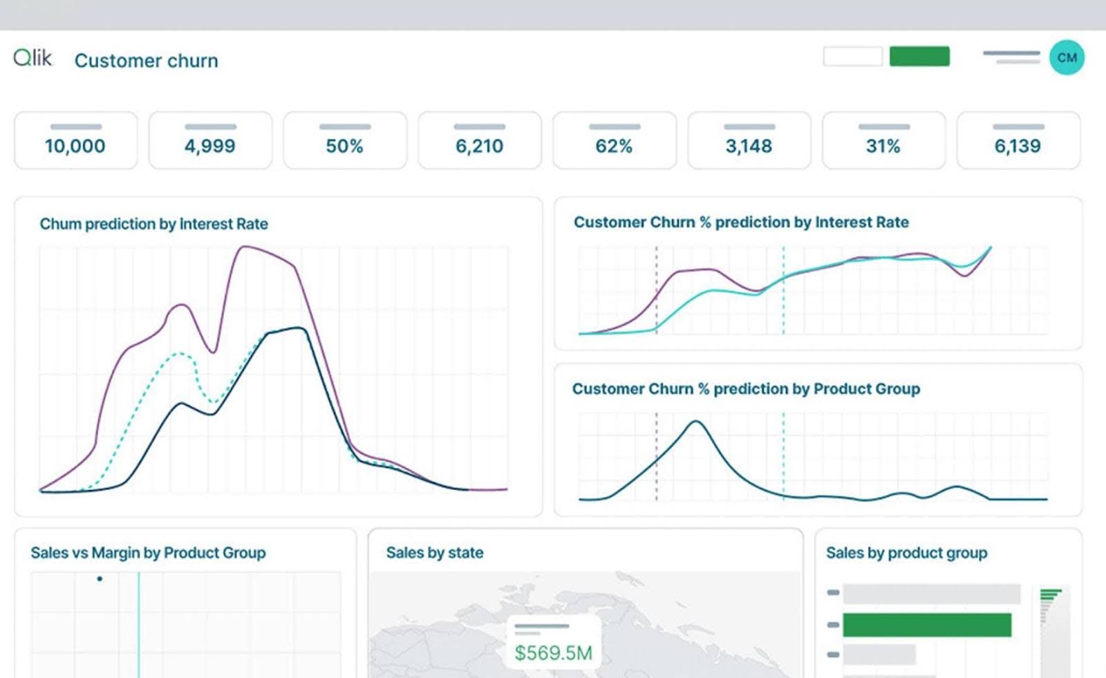Viewport: 1106px width, 678px height.
Task: Click the Customer Churn % prediction by Interest Rate title
Action: (740, 222)
